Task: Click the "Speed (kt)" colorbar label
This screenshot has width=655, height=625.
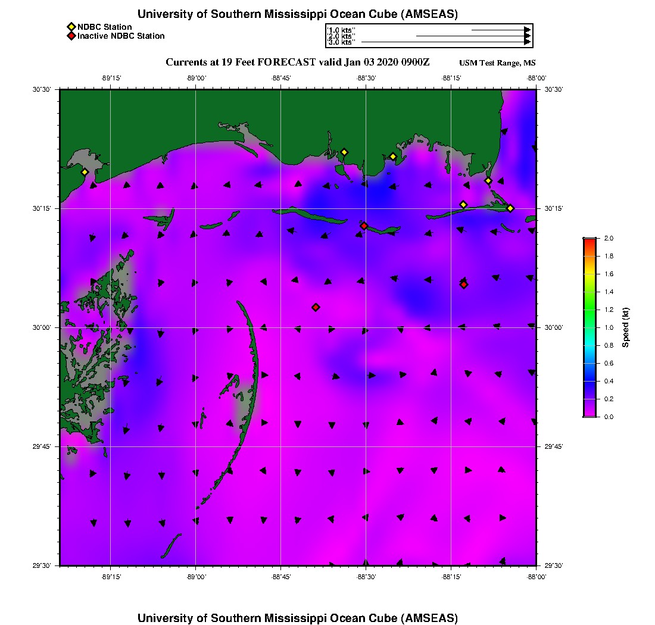Action: (x=626, y=327)
